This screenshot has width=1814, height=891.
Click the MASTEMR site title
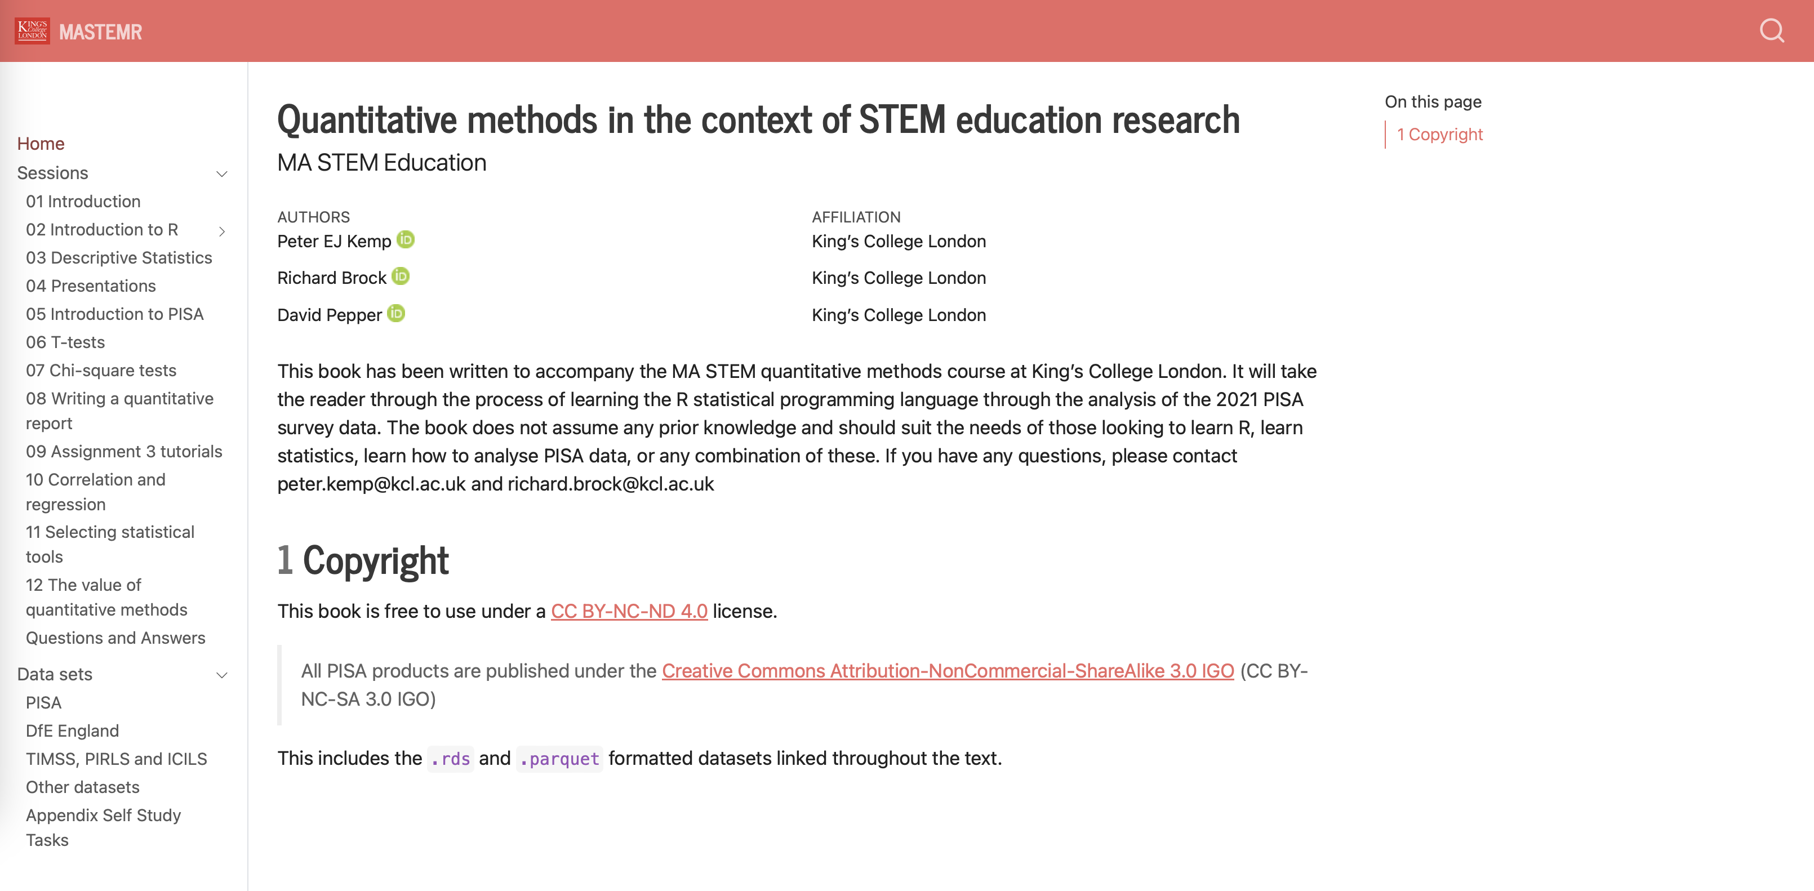(x=101, y=32)
